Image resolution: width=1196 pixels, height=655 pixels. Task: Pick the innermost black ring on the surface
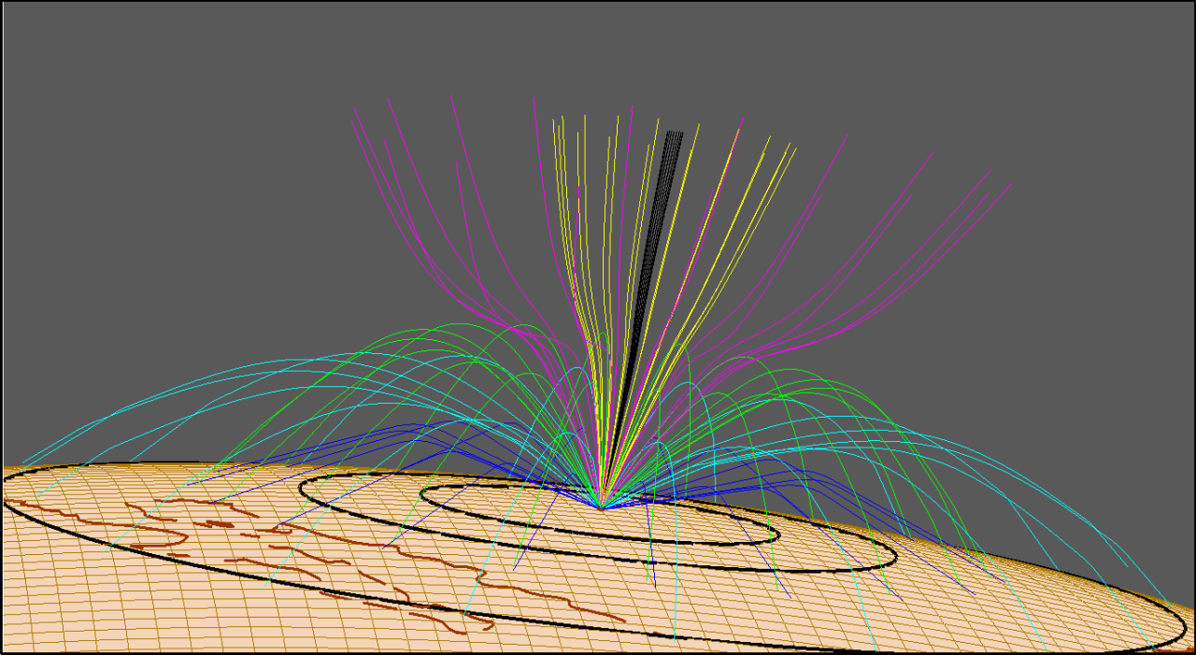click(600, 513)
